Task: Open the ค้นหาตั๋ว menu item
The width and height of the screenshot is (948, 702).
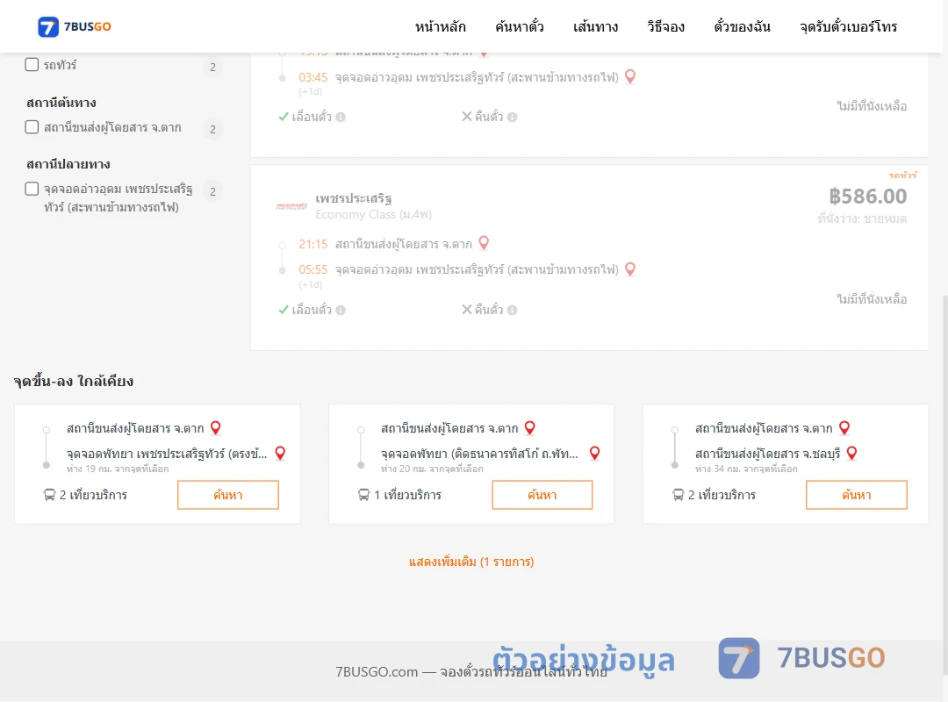Action: click(x=520, y=26)
